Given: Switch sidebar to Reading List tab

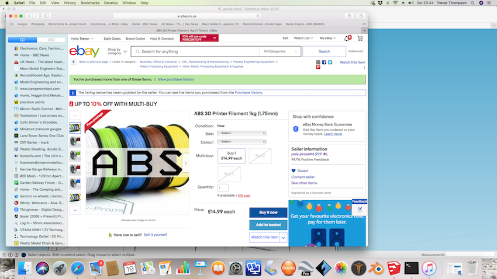Looking at the screenshot, I should (51, 40).
